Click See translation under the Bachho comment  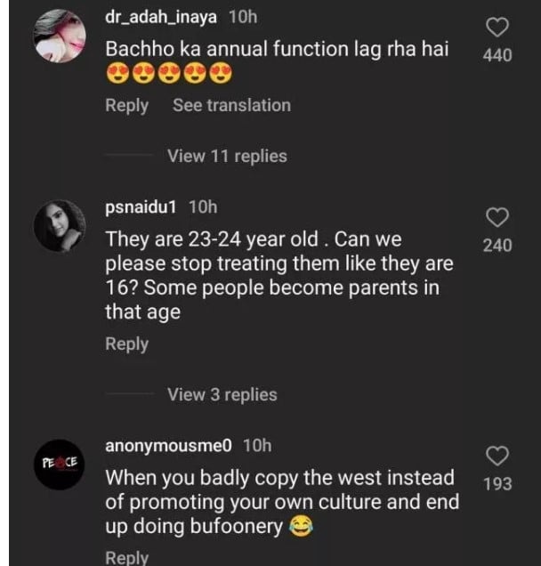(231, 105)
